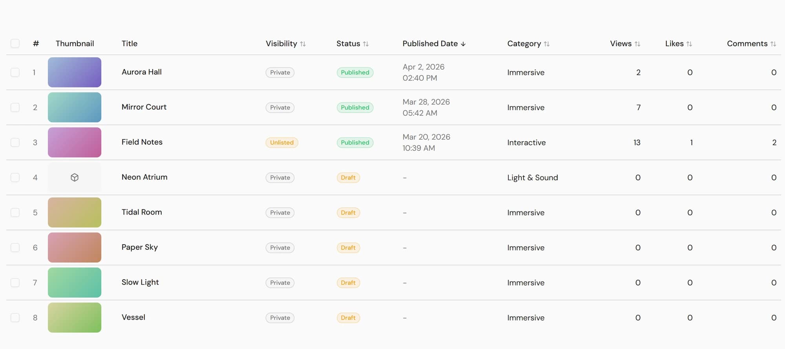Sort by Views using its arrows icon
785x349 pixels.
[x=637, y=44]
